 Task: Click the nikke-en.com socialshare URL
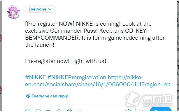[98, 81]
